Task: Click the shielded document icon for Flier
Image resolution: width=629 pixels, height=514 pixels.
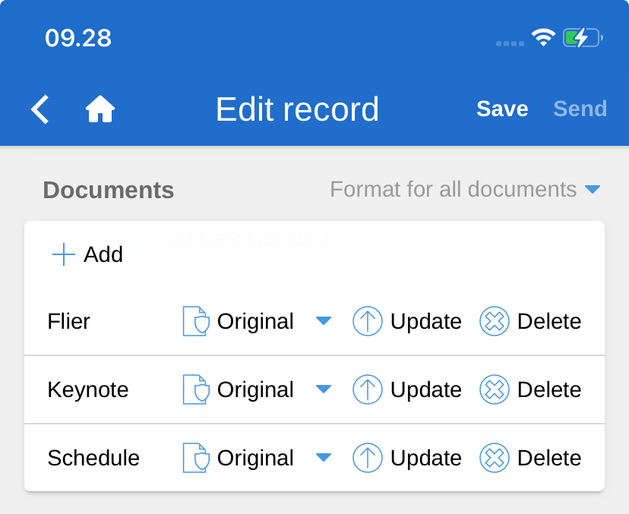Action: pos(196,321)
